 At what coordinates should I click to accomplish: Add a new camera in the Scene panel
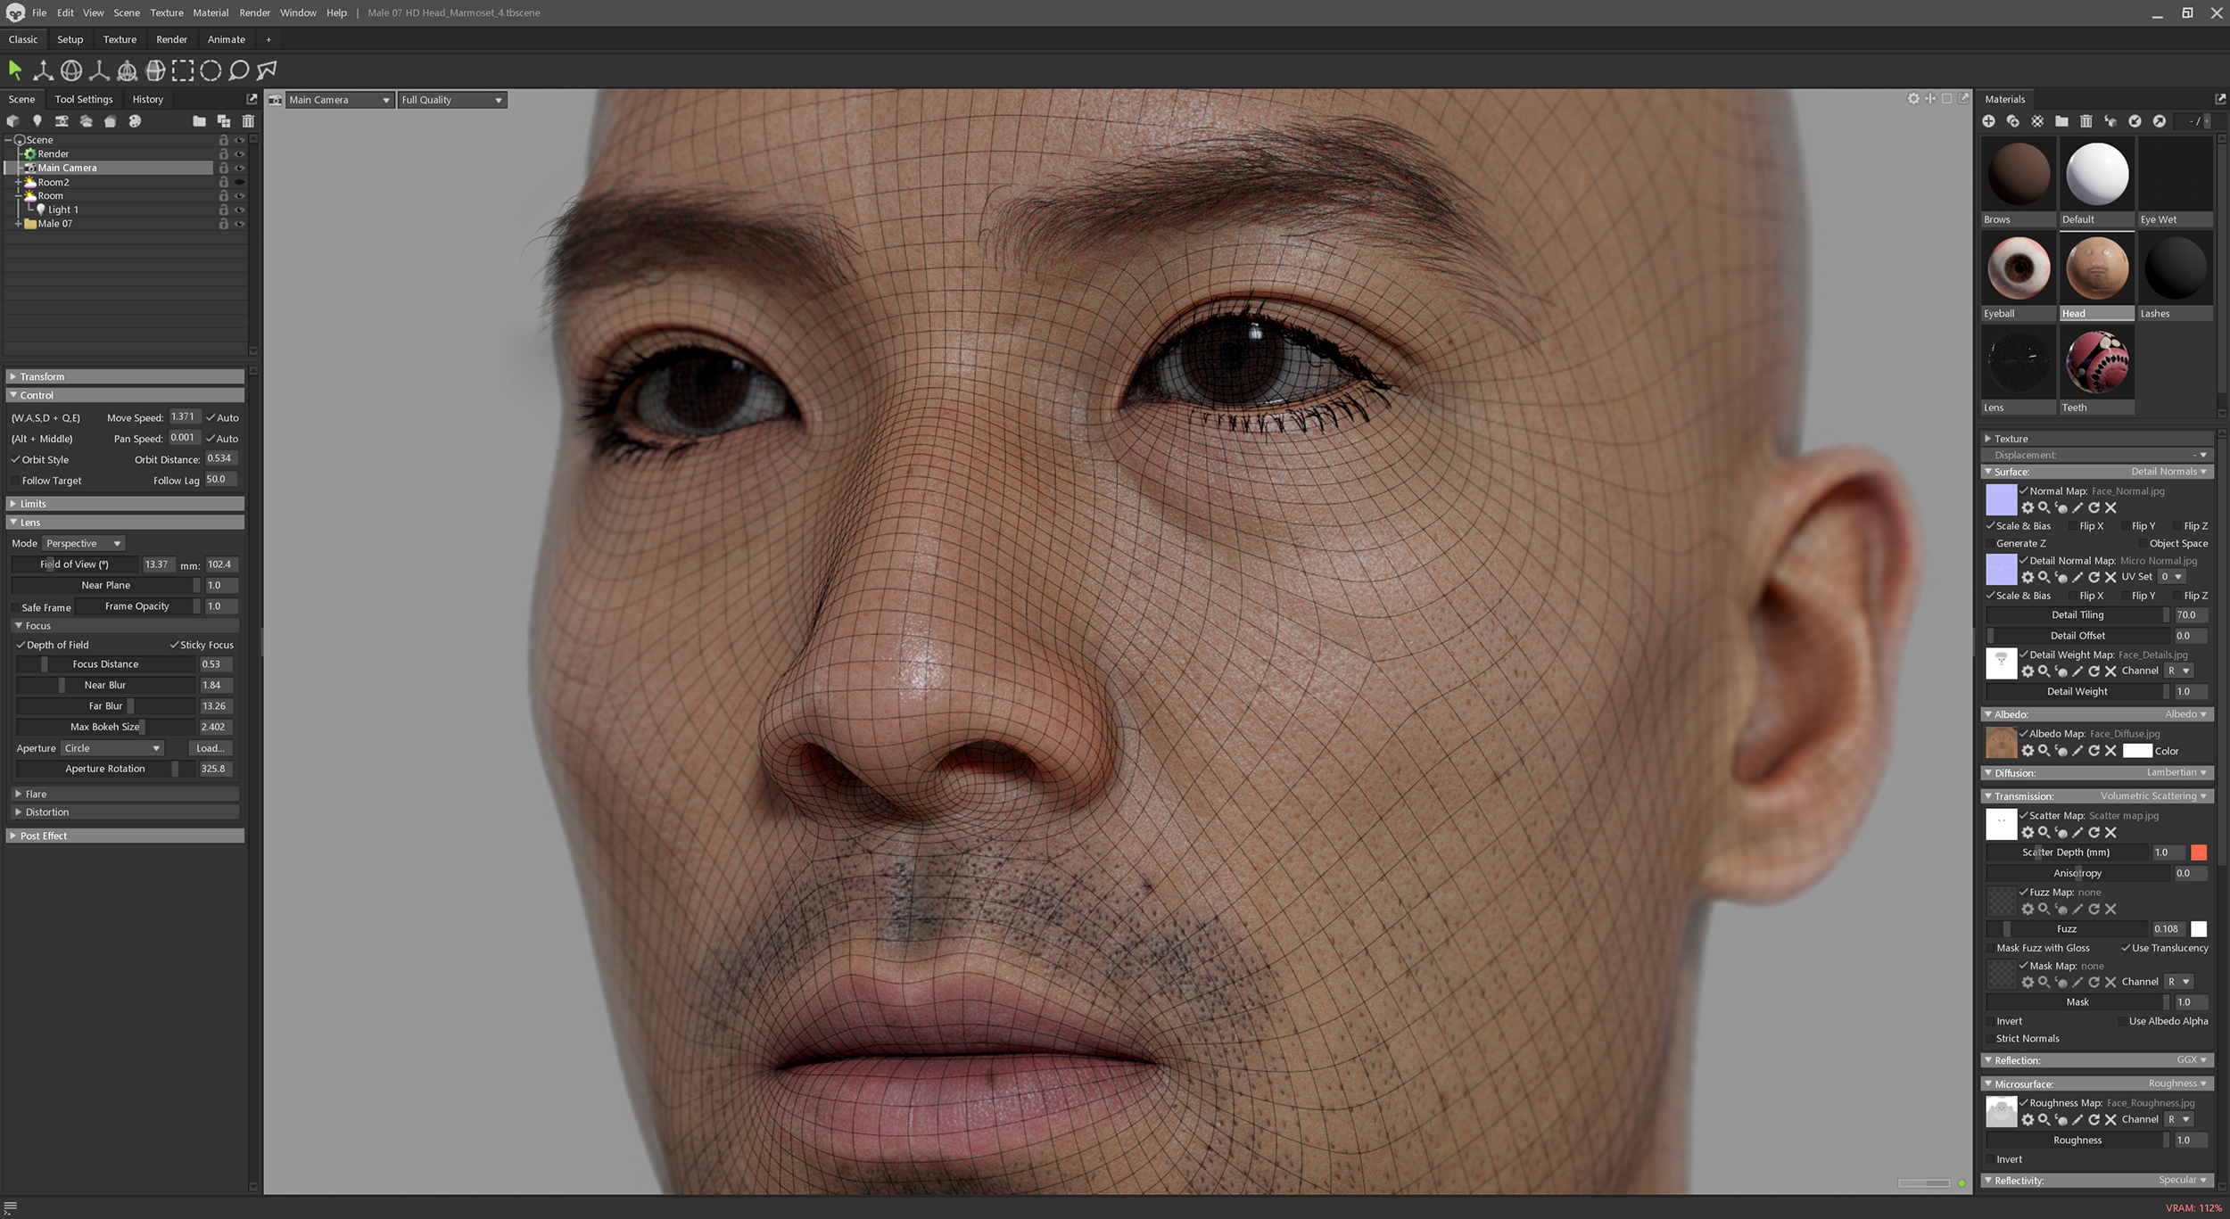click(x=62, y=121)
